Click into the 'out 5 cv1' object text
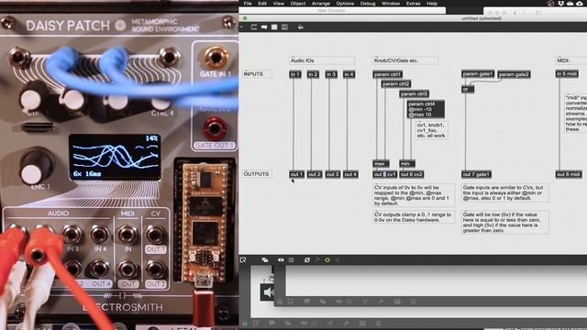Viewport: 587px width, 330px height. [x=385, y=174]
